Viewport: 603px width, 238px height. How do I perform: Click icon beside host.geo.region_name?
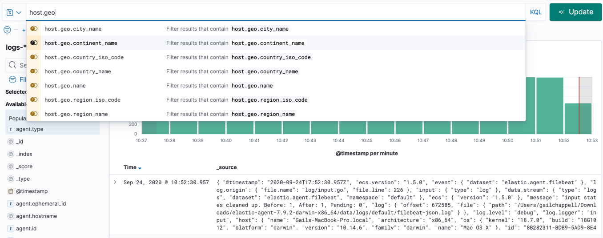click(34, 114)
